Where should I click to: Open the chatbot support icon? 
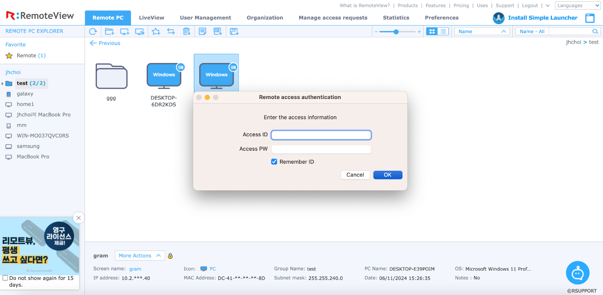pos(577,273)
